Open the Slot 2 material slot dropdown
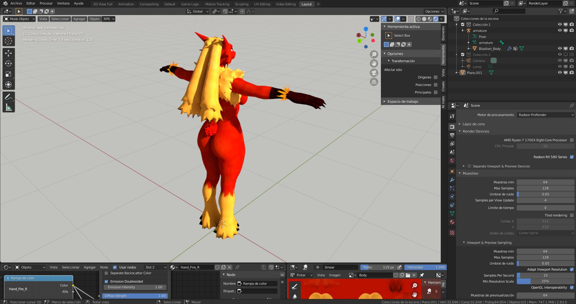 pyautogui.click(x=155, y=267)
